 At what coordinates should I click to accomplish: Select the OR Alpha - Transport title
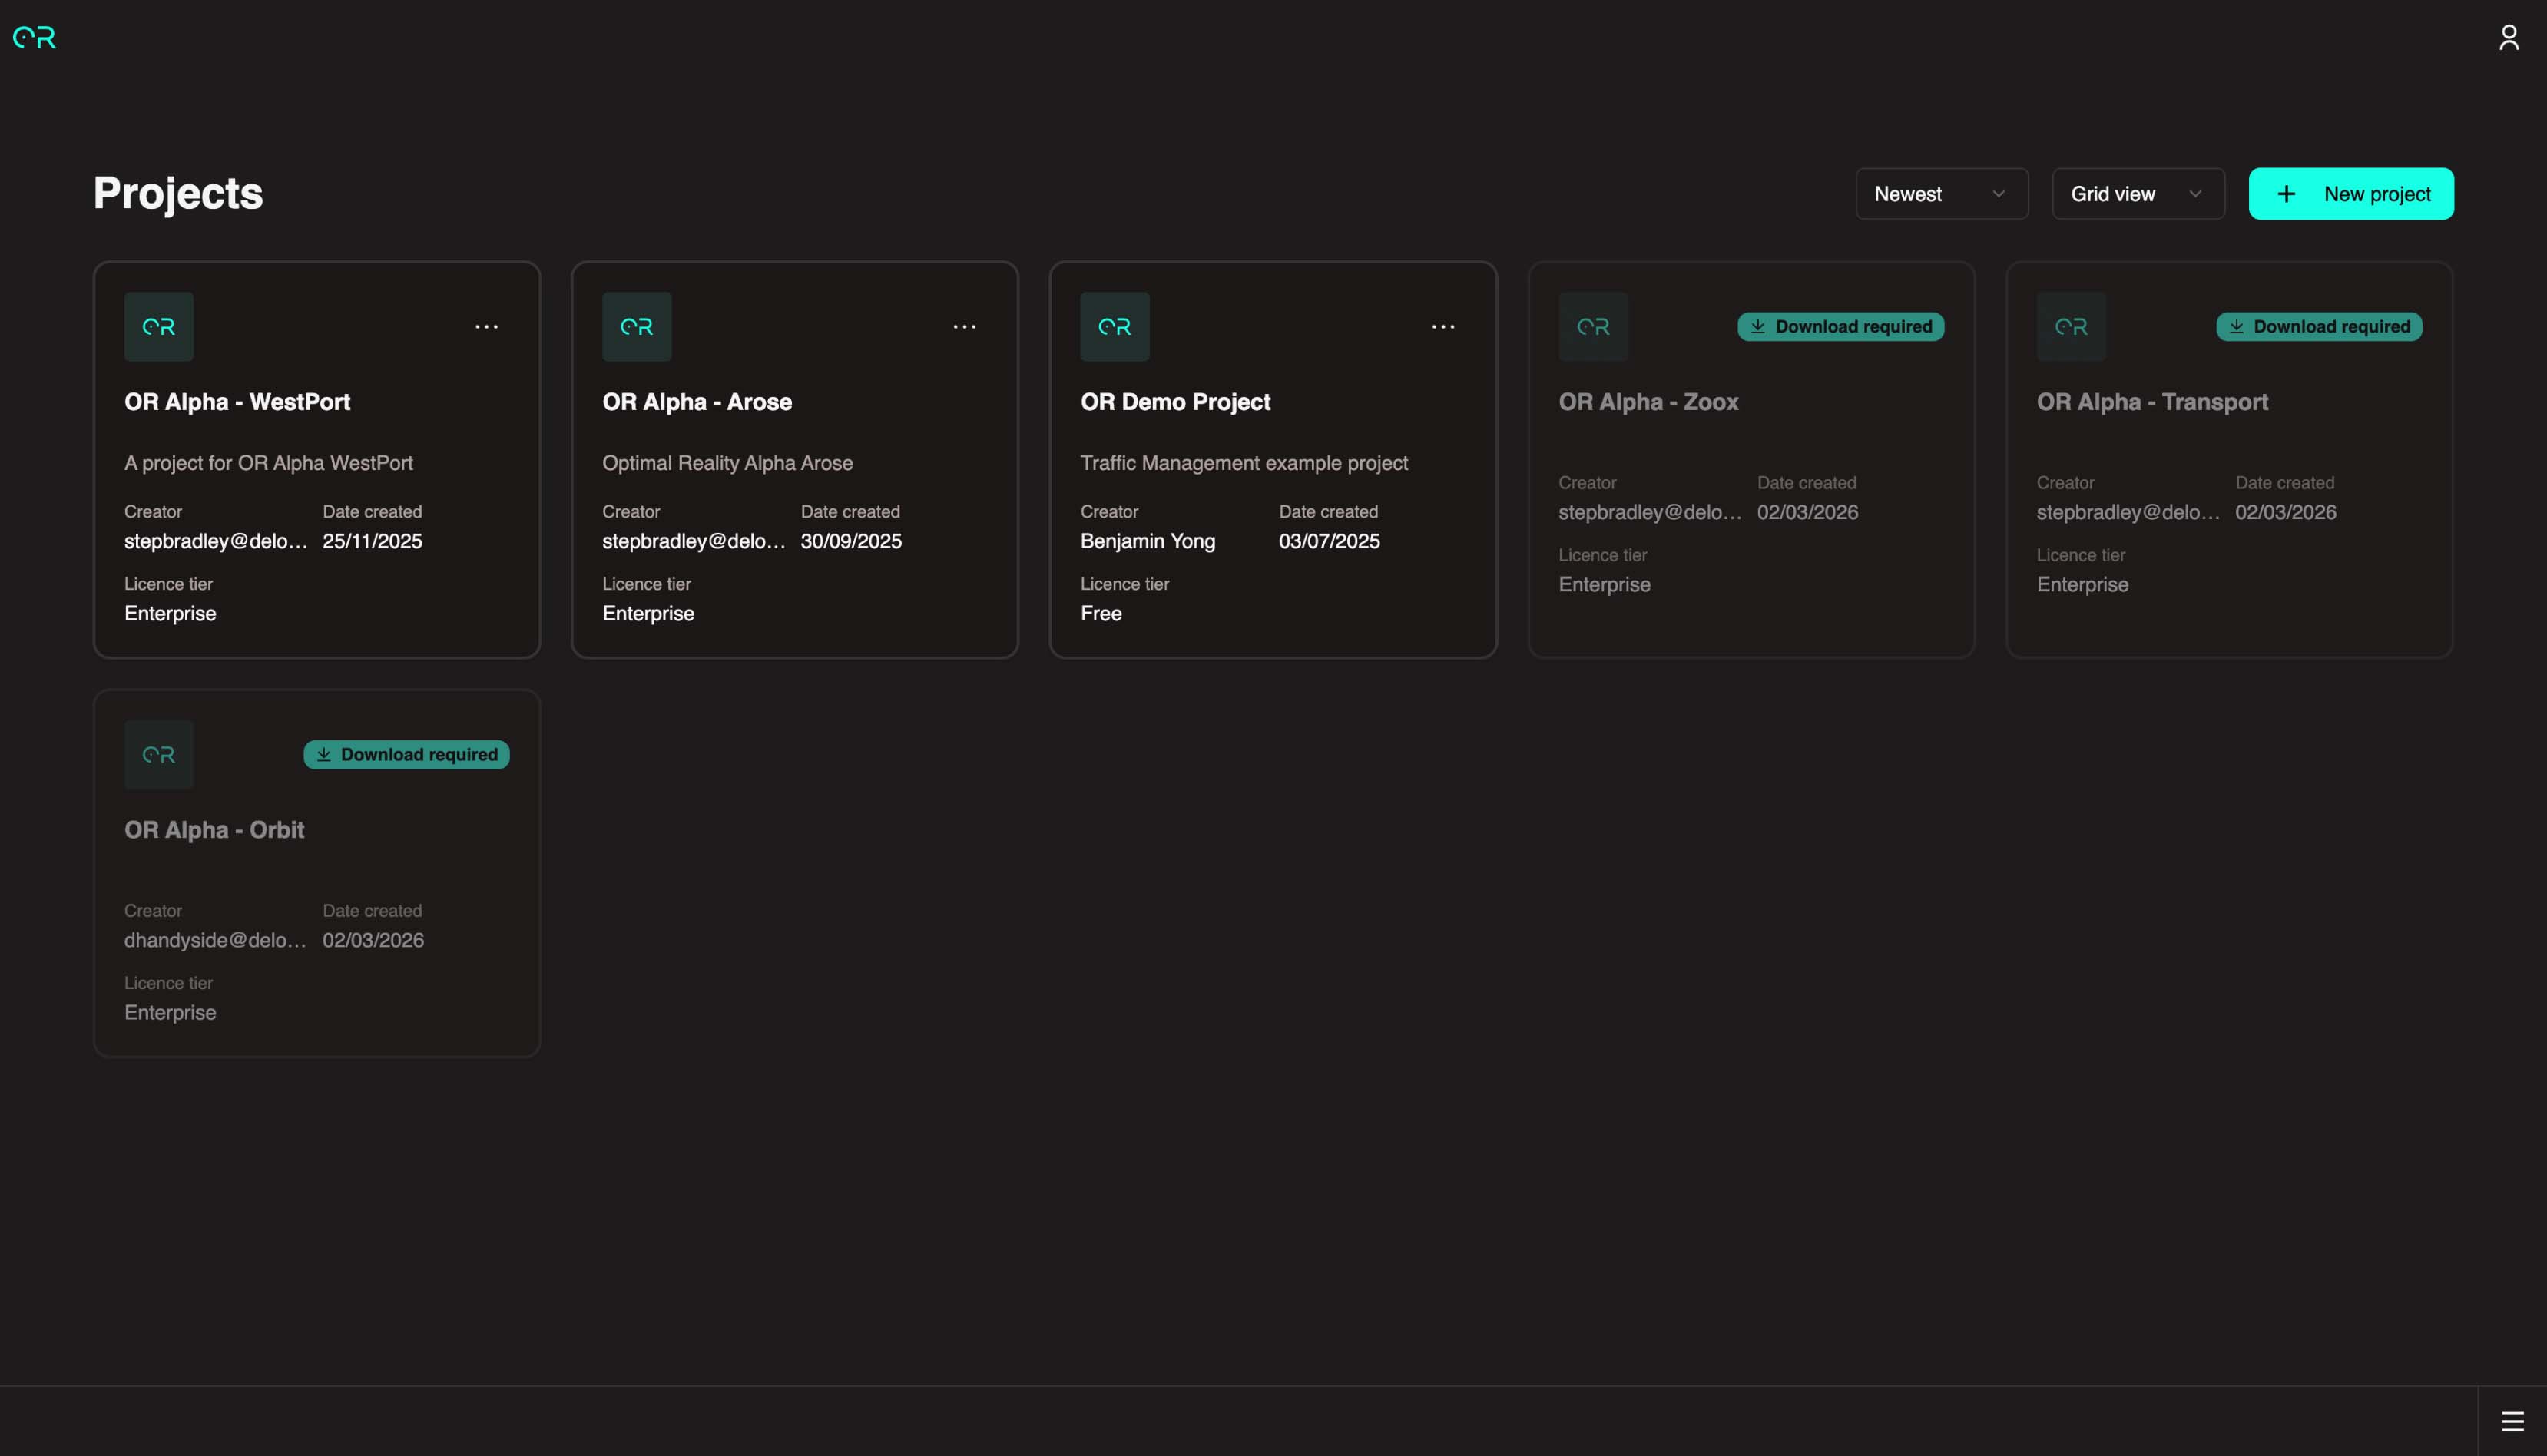(2152, 402)
